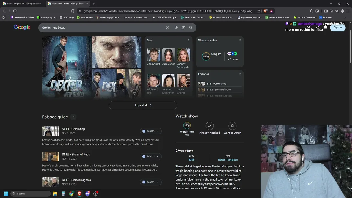Open File Explorer from taskbar
This screenshot has height=198, width=352.
click(x=55, y=194)
